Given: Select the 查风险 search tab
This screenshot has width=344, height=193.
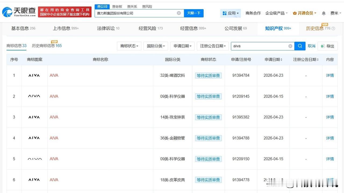Looking at the screenshot, I should [147, 6].
